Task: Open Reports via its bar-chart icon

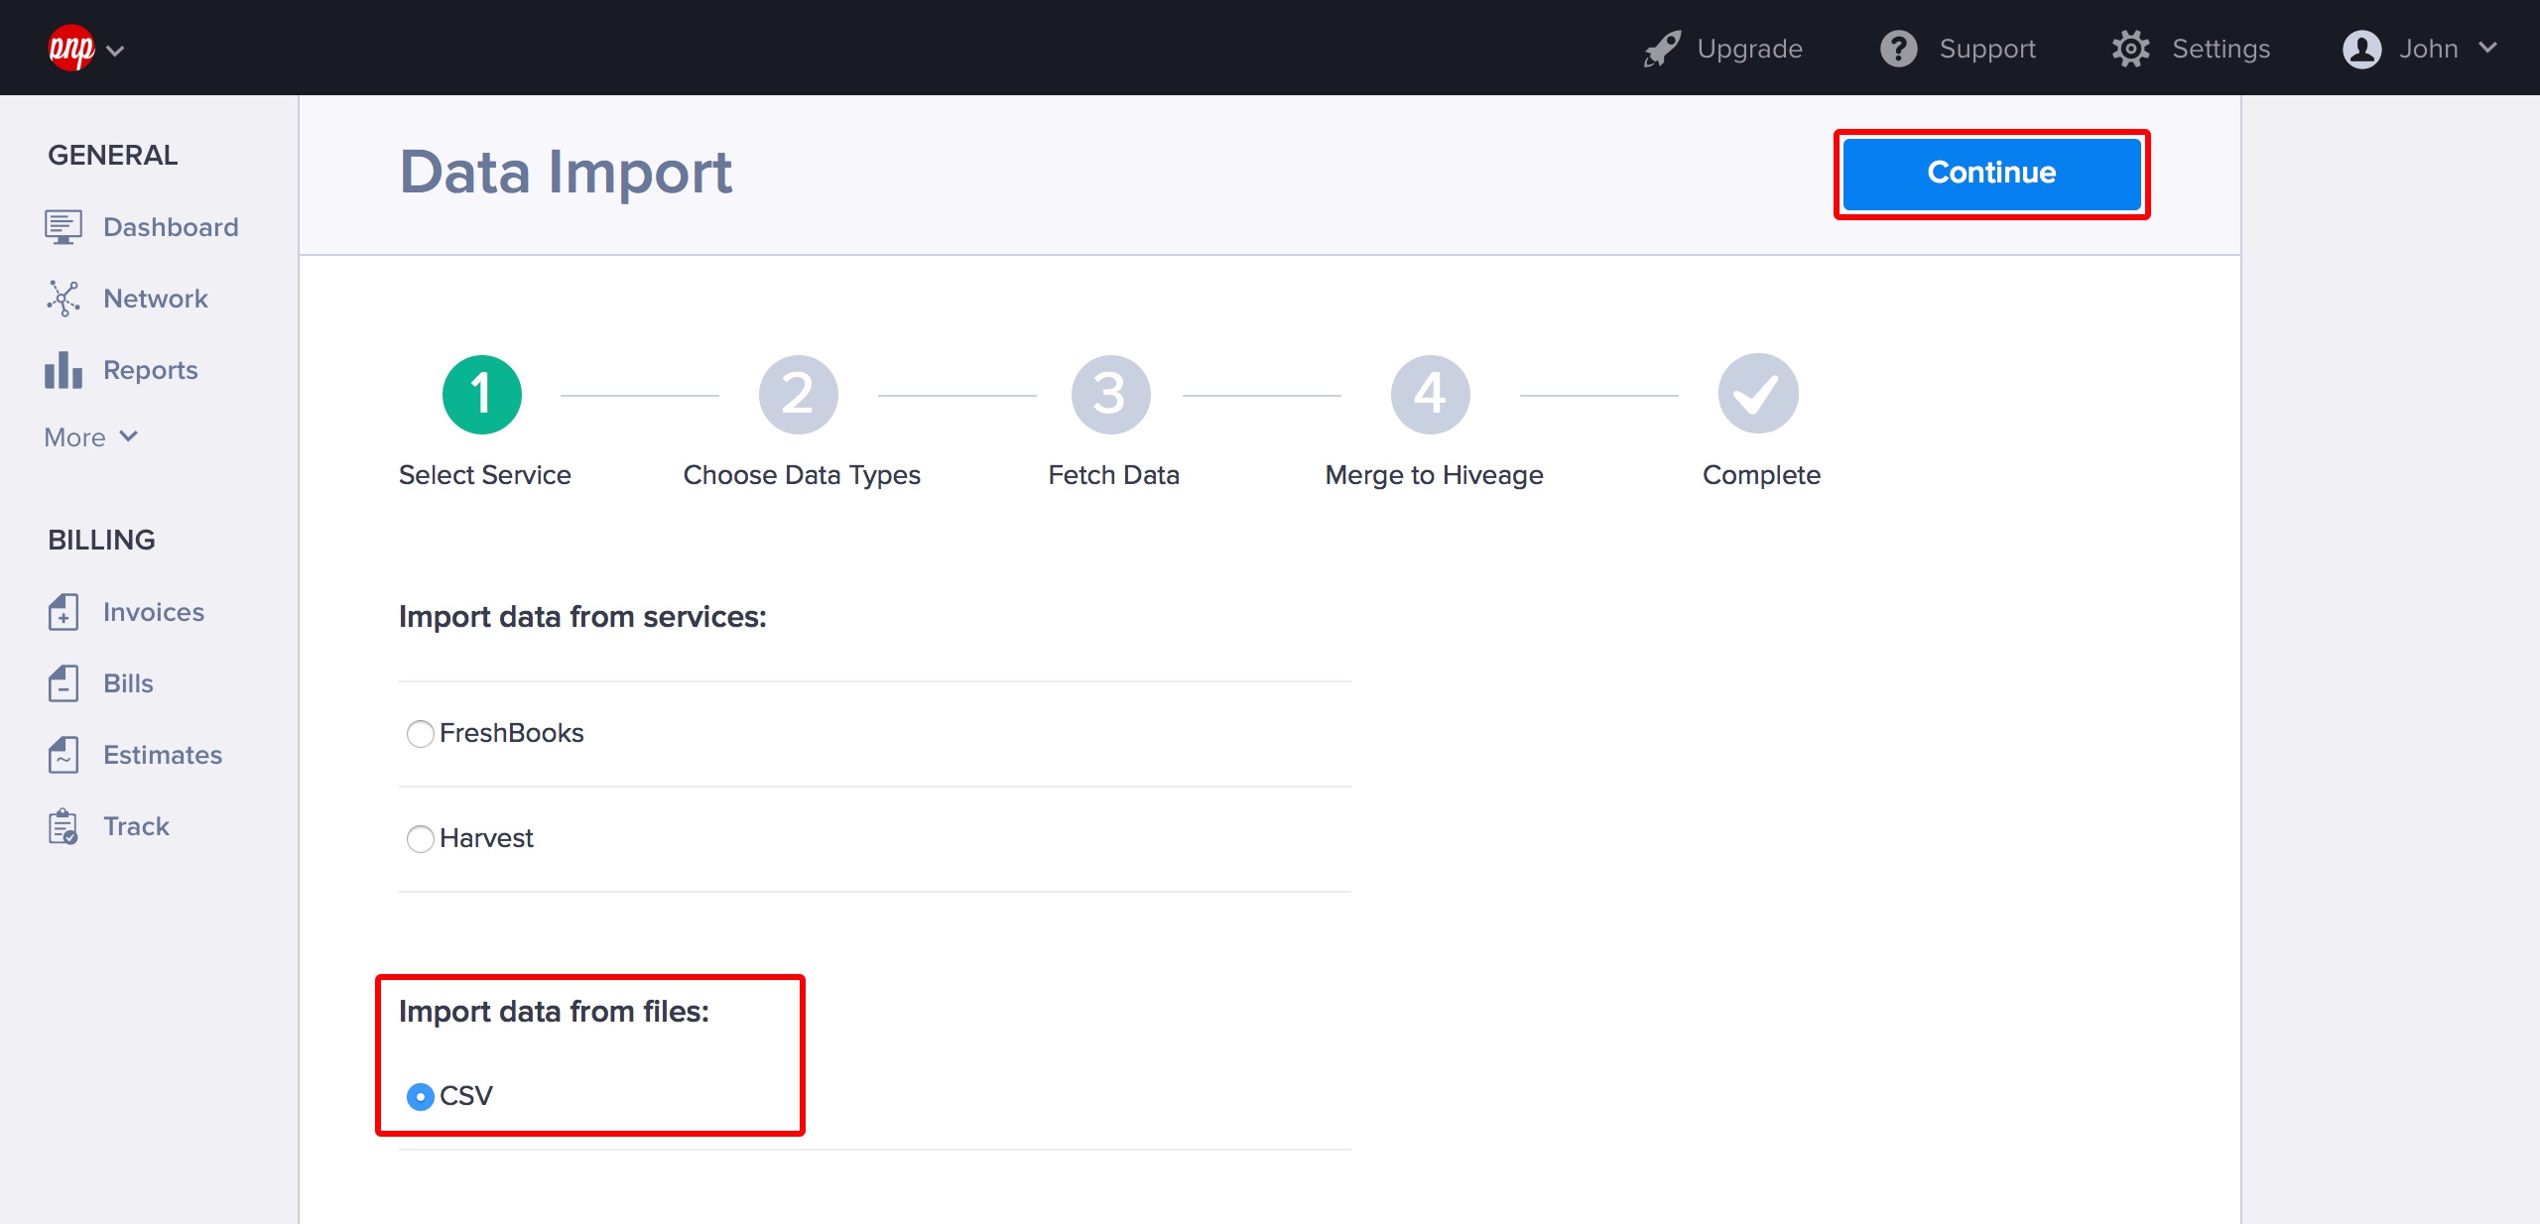Action: point(62,369)
